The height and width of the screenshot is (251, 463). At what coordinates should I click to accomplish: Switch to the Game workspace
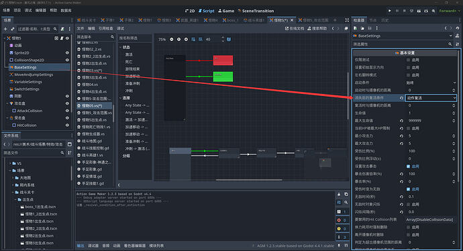point(226,11)
